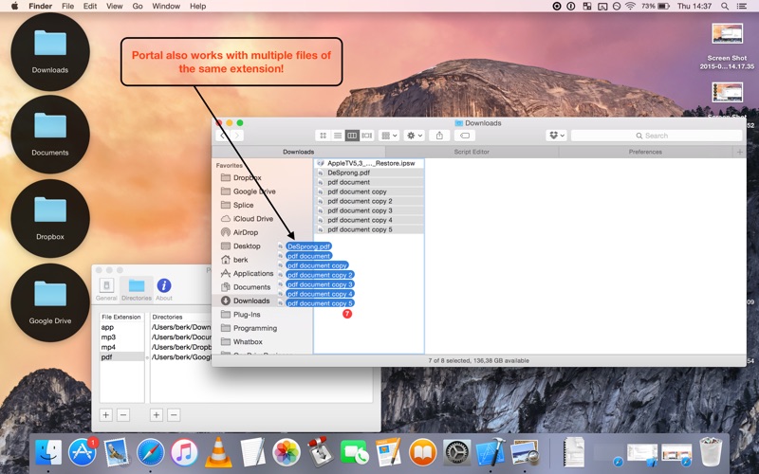Open the About tab in Portal preferences
The height and width of the screenshot is (474, 759).
(x=164, y=289)
